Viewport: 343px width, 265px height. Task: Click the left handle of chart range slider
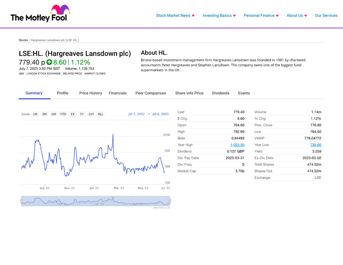point(21,201)
